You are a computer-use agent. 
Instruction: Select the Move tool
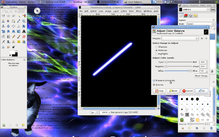[8, 26]
